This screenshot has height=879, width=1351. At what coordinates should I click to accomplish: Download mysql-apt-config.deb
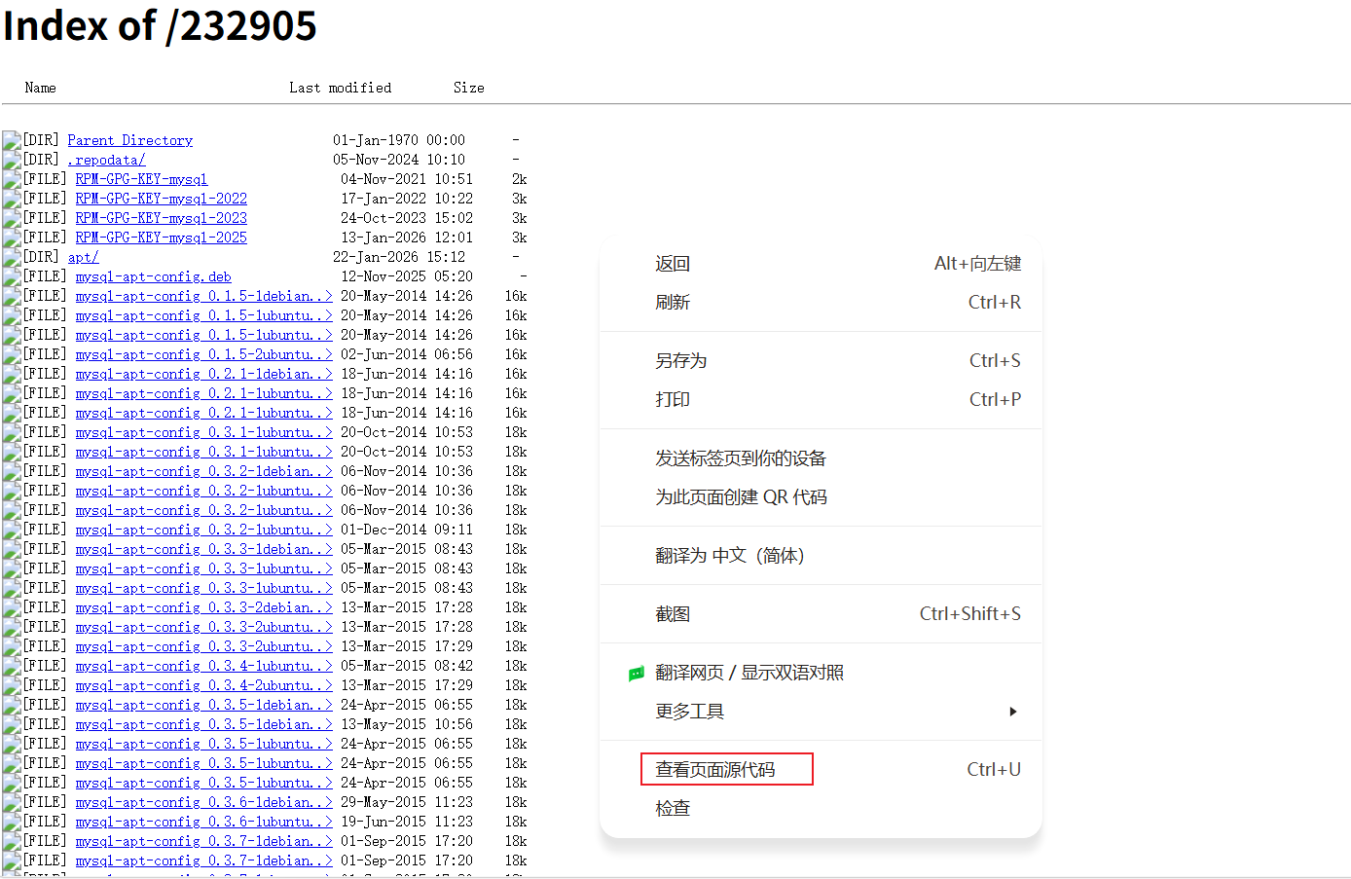click(x=153, y=276)
